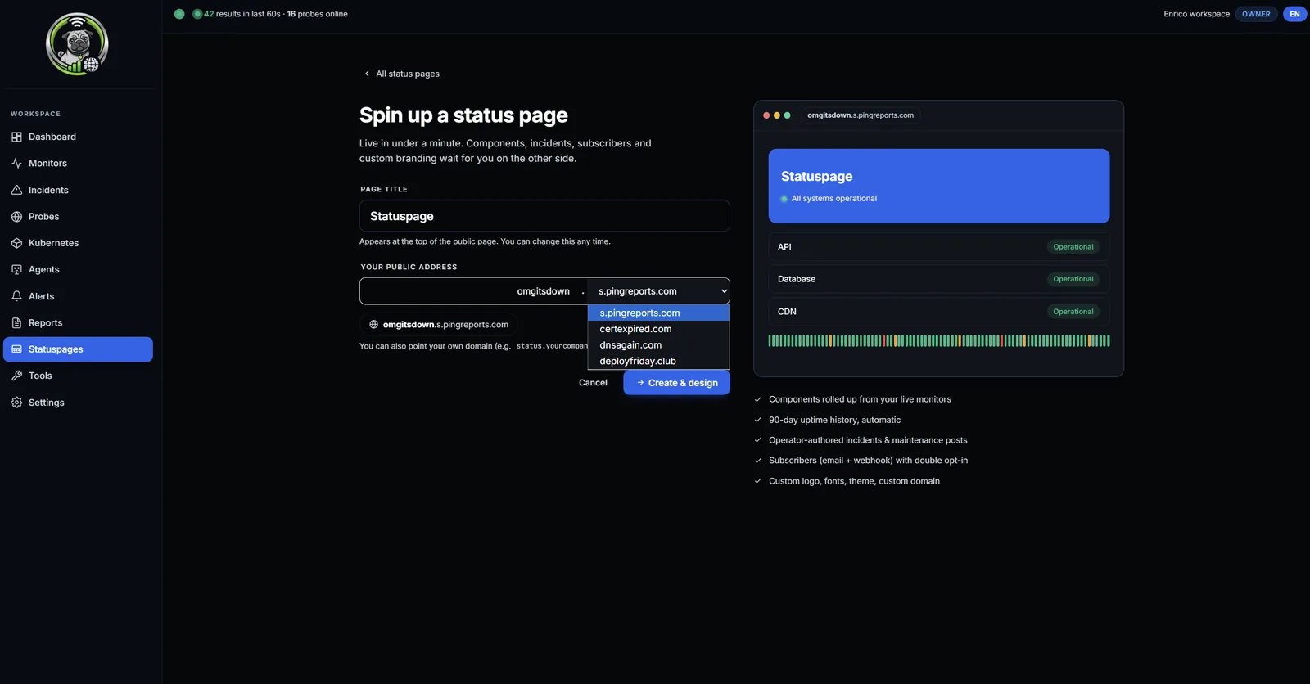Click 'Operator-authored incidents & maintenance posts'
Screen dimensions: 1310x684
click(x=868, y=440)
